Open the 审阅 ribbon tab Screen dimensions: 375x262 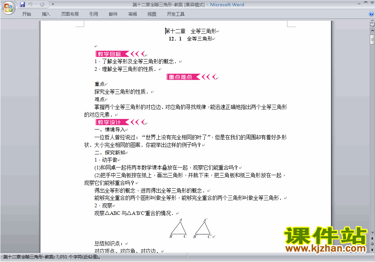[x=133, y=14]
